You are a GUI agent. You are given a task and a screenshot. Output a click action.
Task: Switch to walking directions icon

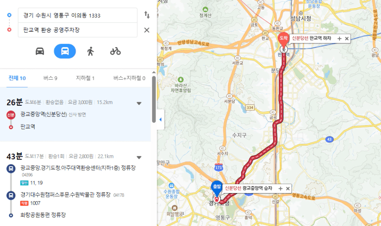(x=90, y=51)
